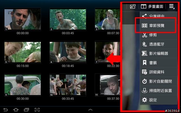Select timestamp text 00:03:45

68,33
